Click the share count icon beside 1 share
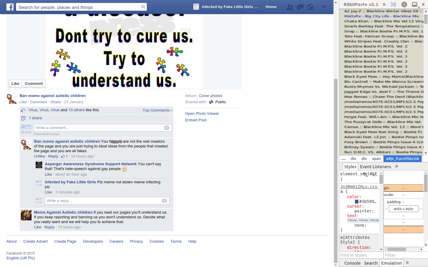The image size is (428, 267). (23, 118)
